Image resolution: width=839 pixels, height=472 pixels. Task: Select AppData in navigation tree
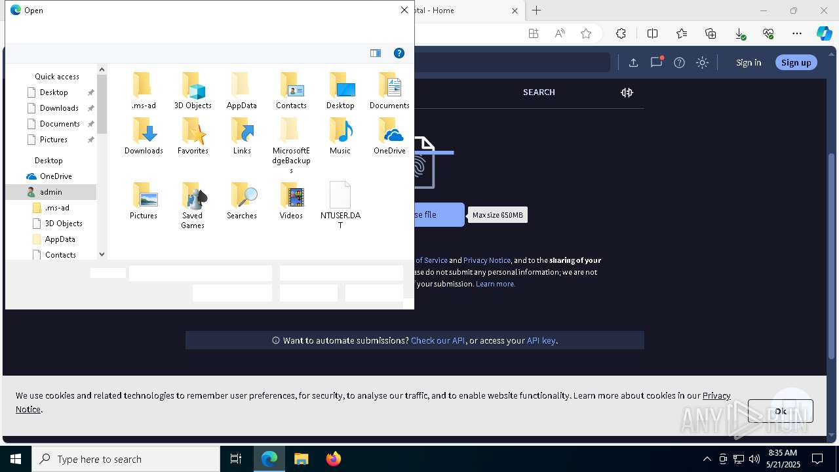click(60, 239)
